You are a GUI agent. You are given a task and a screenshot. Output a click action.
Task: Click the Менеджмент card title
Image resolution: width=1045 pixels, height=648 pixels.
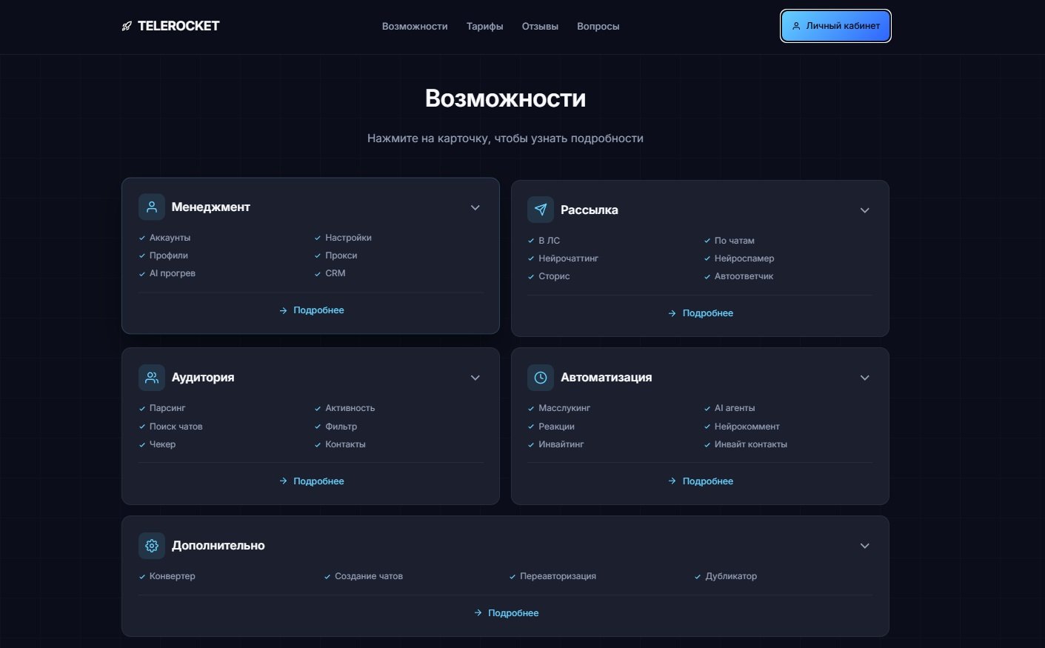point(211,207)
